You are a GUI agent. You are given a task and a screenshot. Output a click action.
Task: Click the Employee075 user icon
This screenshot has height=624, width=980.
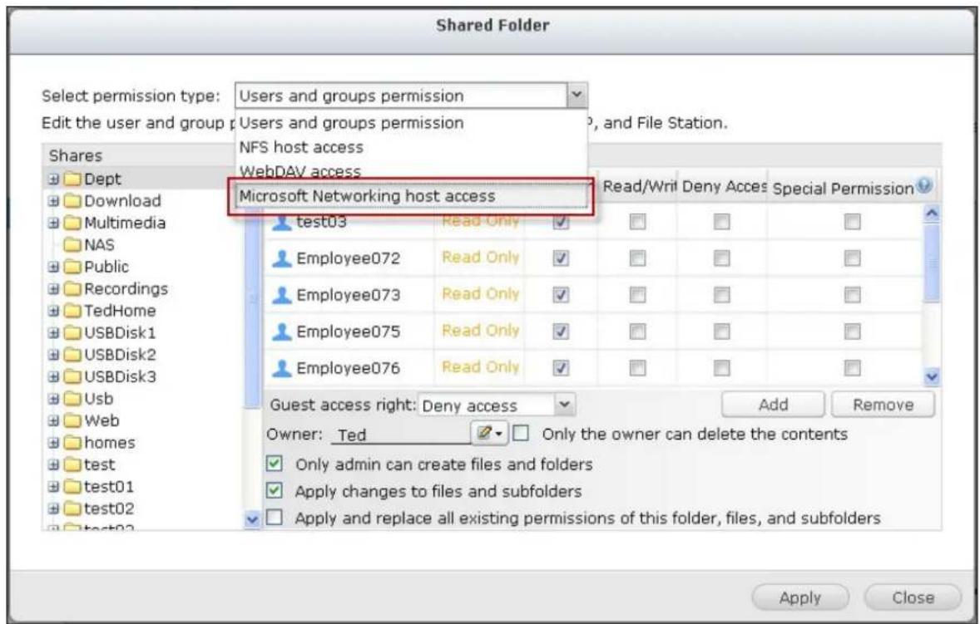click(282, 332)
